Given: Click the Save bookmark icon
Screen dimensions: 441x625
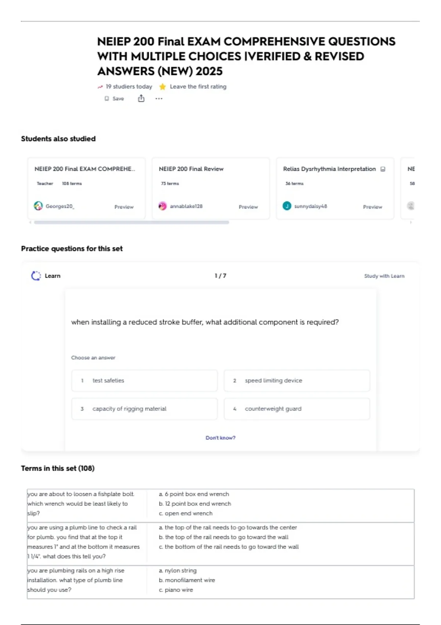Looking at the screenshot, I should (107, 99).
